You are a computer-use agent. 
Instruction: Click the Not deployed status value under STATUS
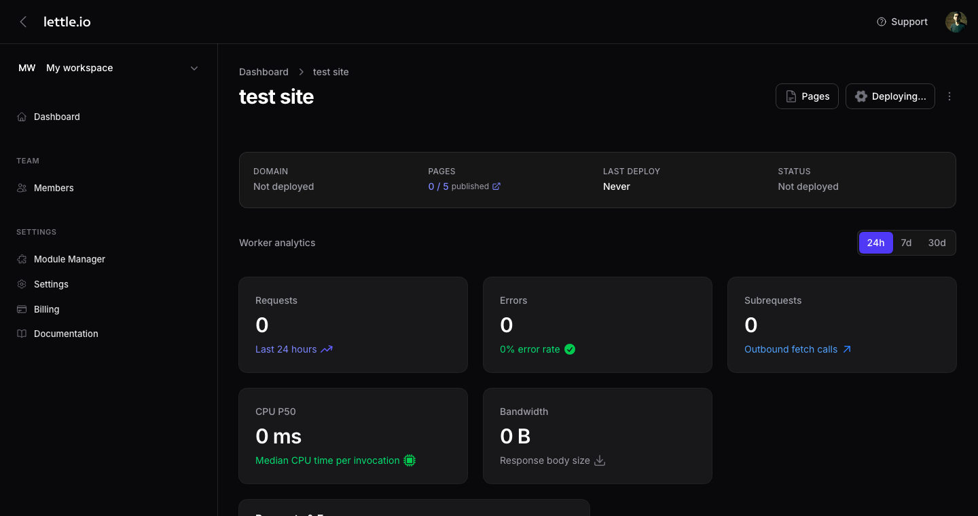tap(808, 186)
